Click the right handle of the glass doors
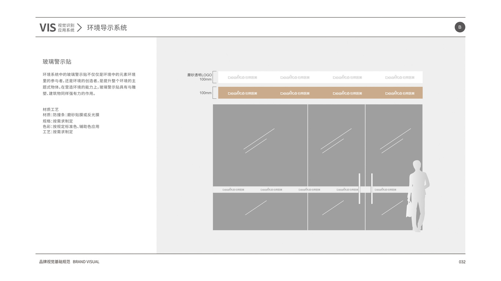Image resolution: width=501 pixels, height=281 pixels. coord(372,188)
